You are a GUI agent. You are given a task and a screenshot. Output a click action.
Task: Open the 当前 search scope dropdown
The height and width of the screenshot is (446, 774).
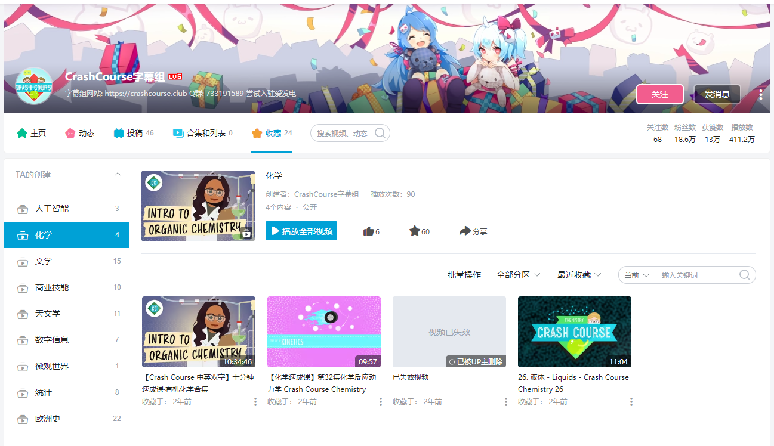coord(637,275)
